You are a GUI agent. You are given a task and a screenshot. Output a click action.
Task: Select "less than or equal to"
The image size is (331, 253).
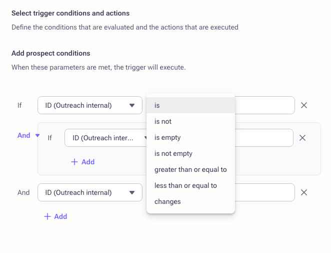tap(190, 185)
